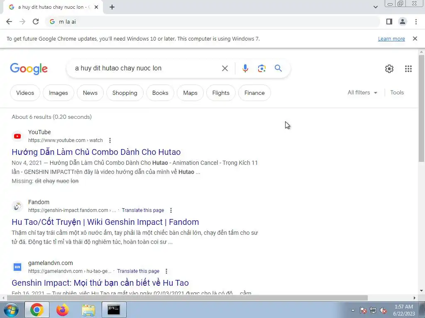425x318 pixels.
Task: Open the search Tools button
Action: click(x=397, y=92)
